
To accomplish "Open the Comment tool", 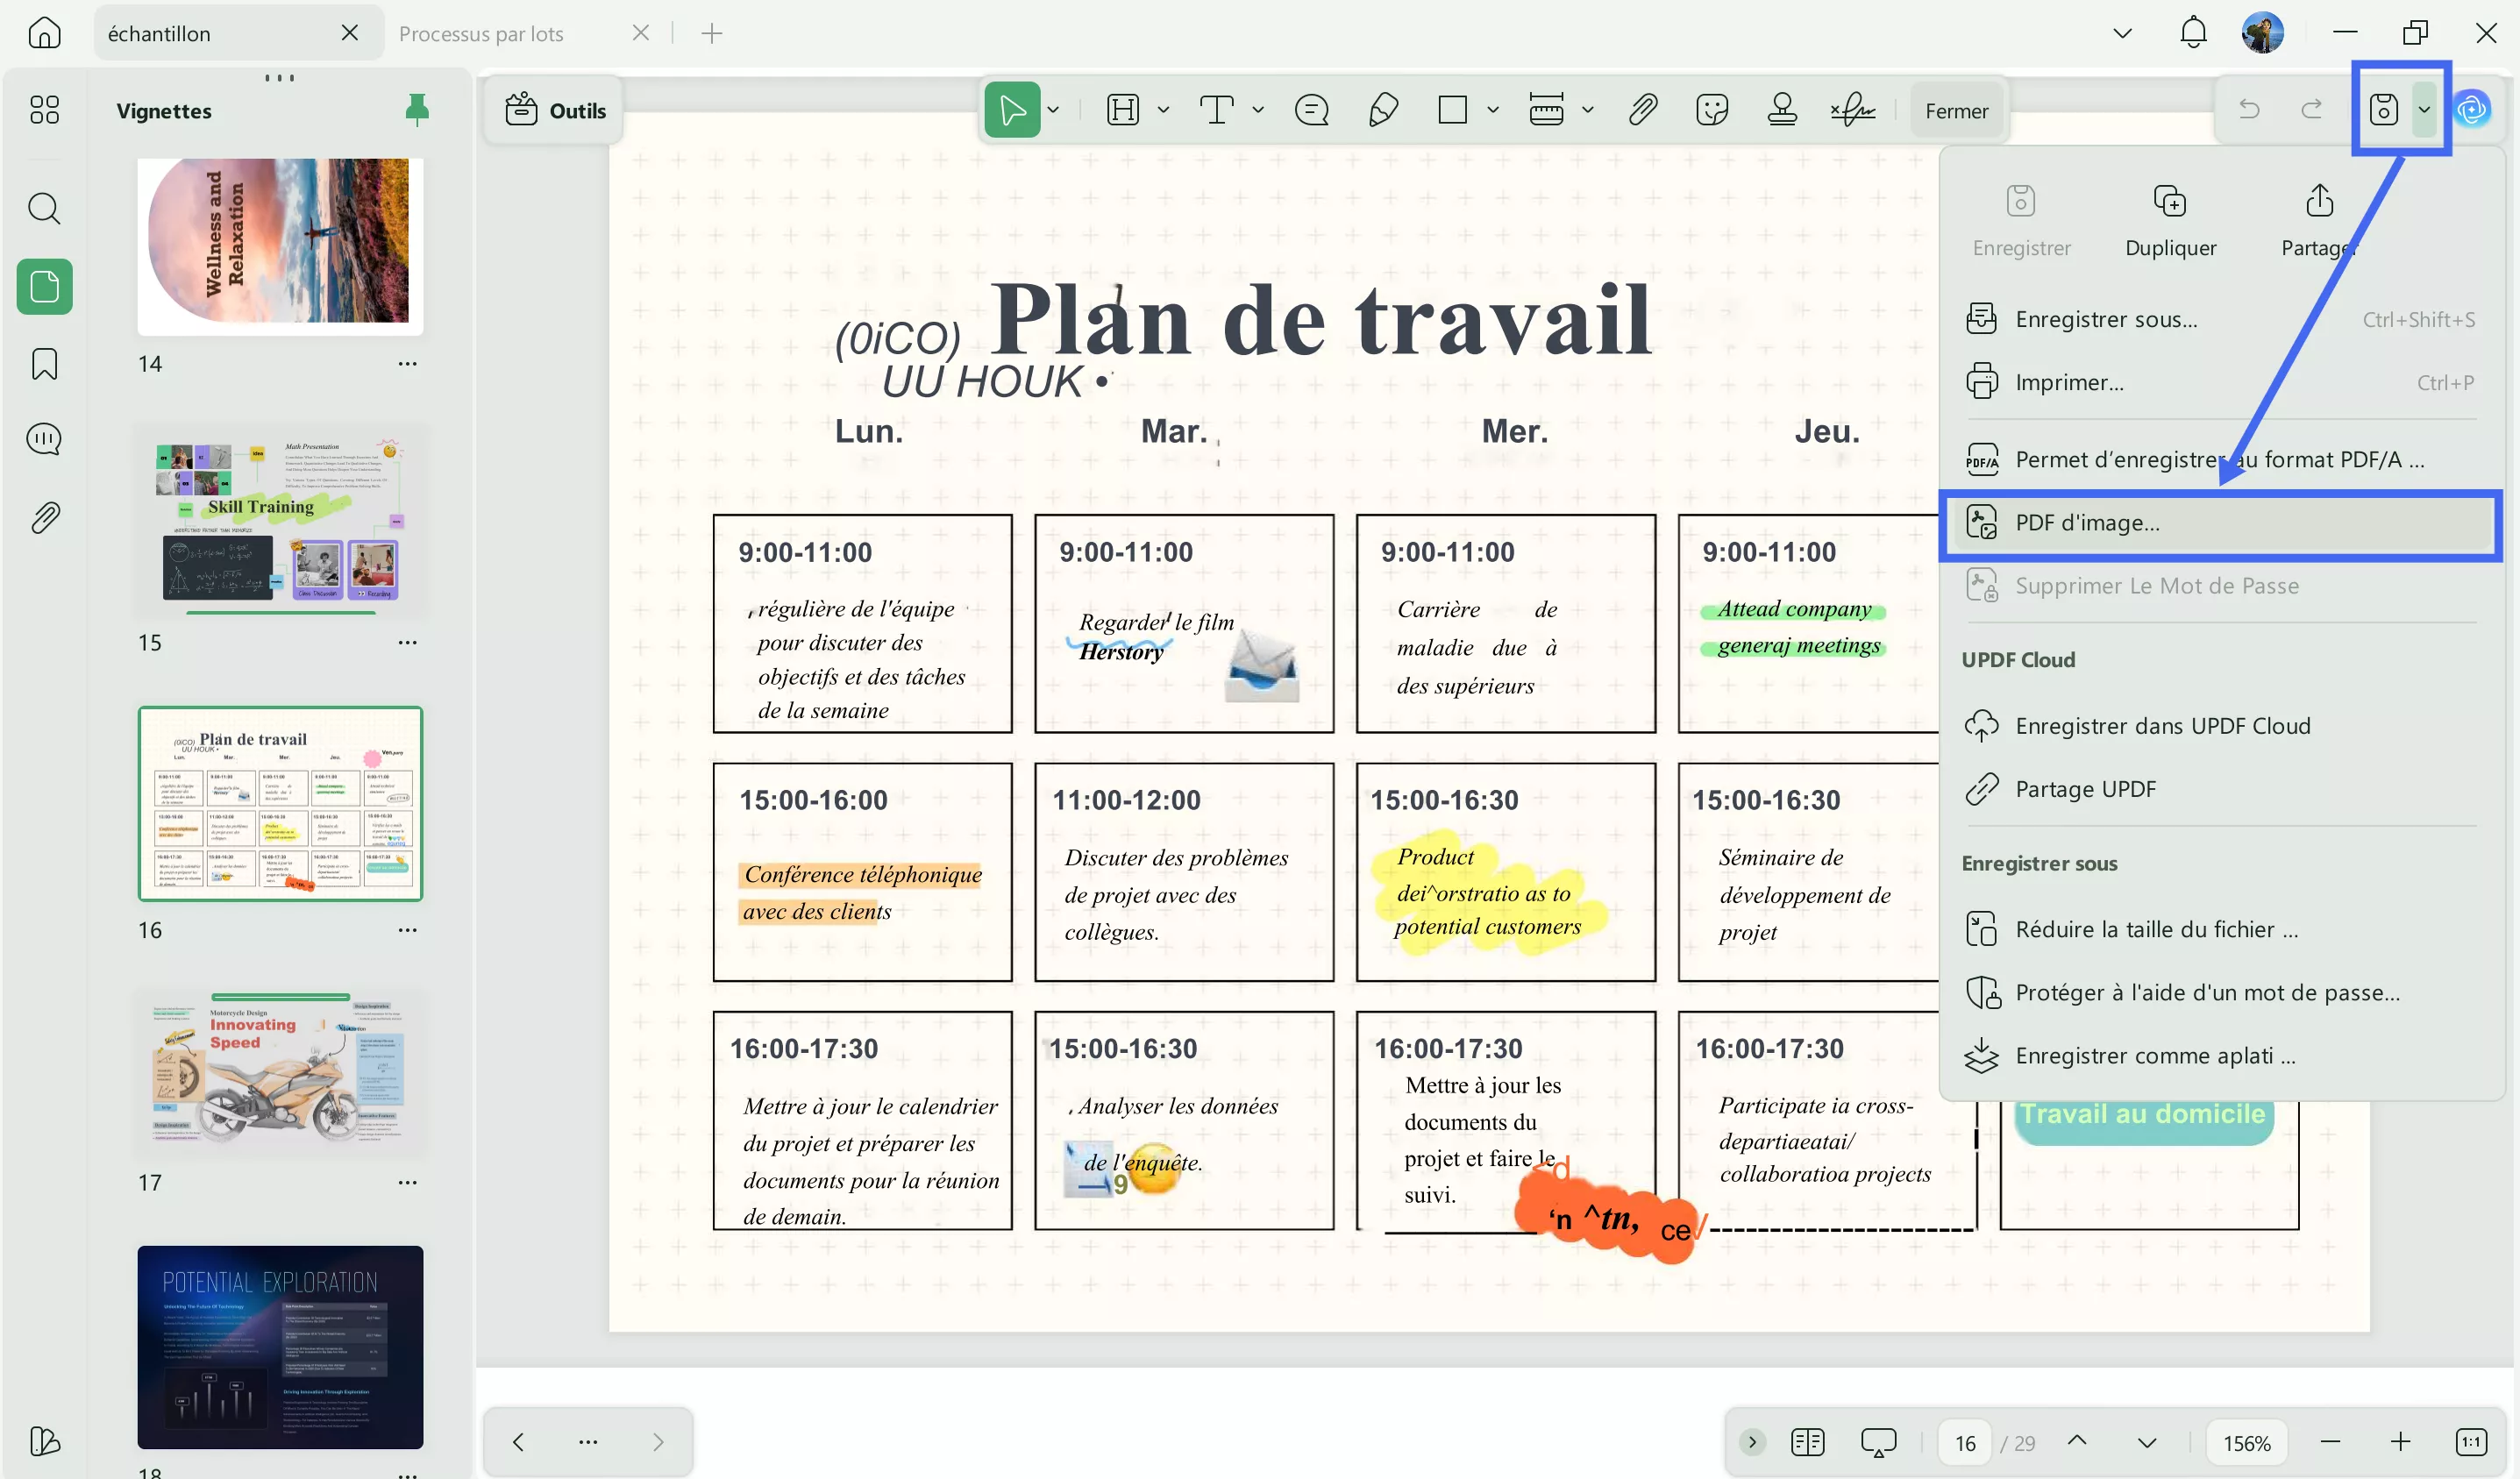I will 1311,109.
